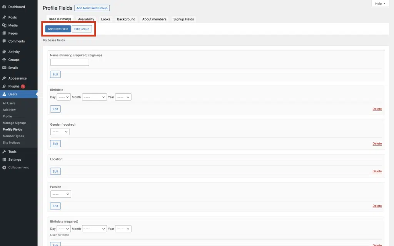This screenshot has height=246, width=394.
Task: Click the Name (Primary) text input
Action: click(70, 62)
